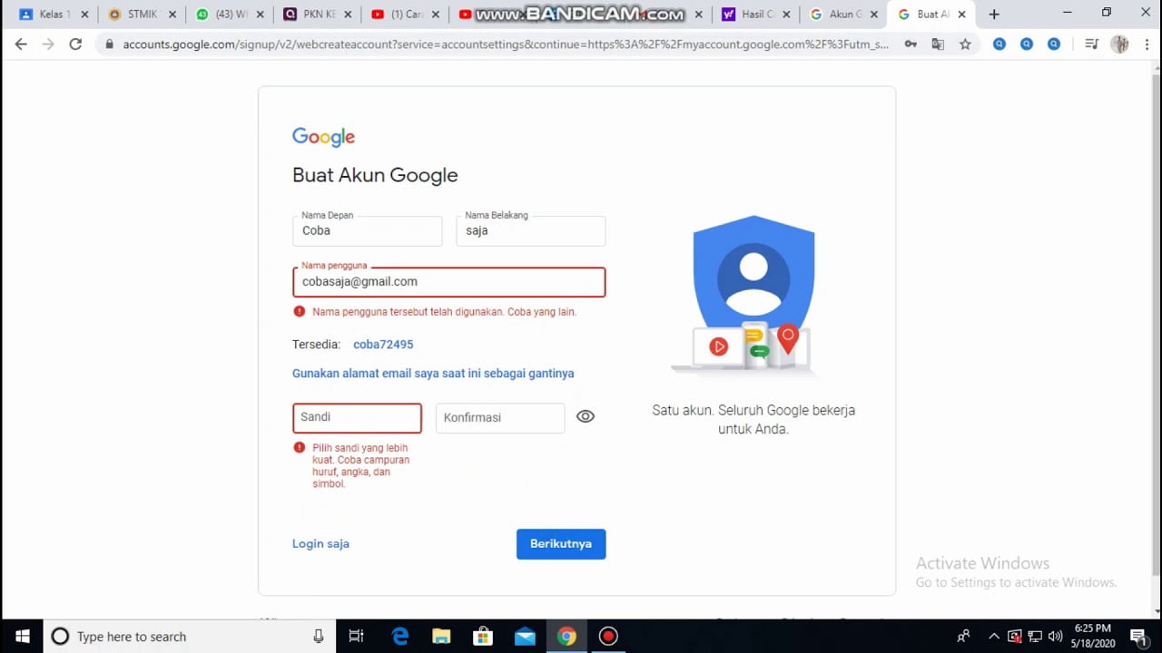Screen dimensions: 1162x653
Task: Click the network icon in tray
Action: click(x=1035, y=637)
